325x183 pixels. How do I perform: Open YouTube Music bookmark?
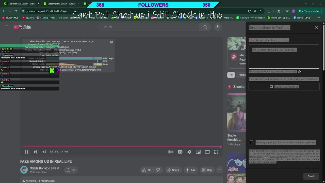[x=11, y=18]
